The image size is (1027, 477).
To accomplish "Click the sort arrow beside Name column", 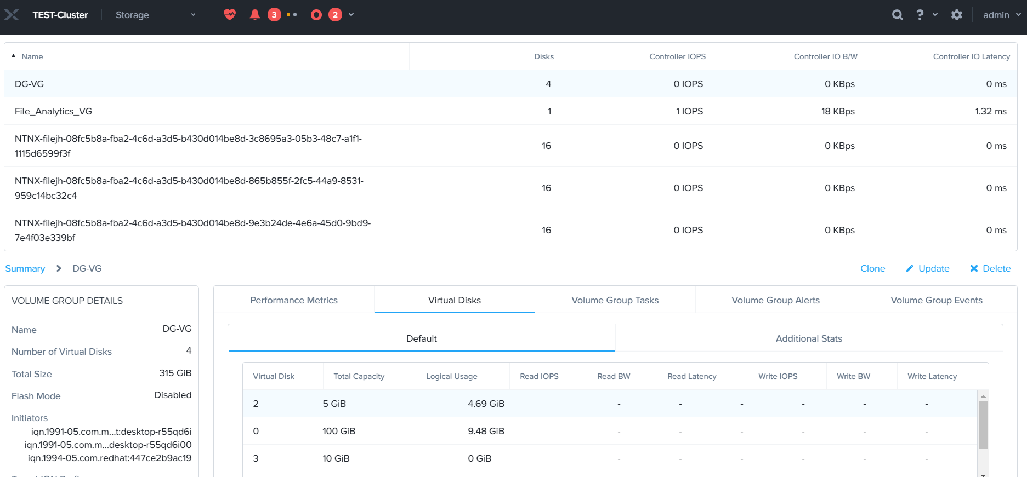I will click(14, 56).
